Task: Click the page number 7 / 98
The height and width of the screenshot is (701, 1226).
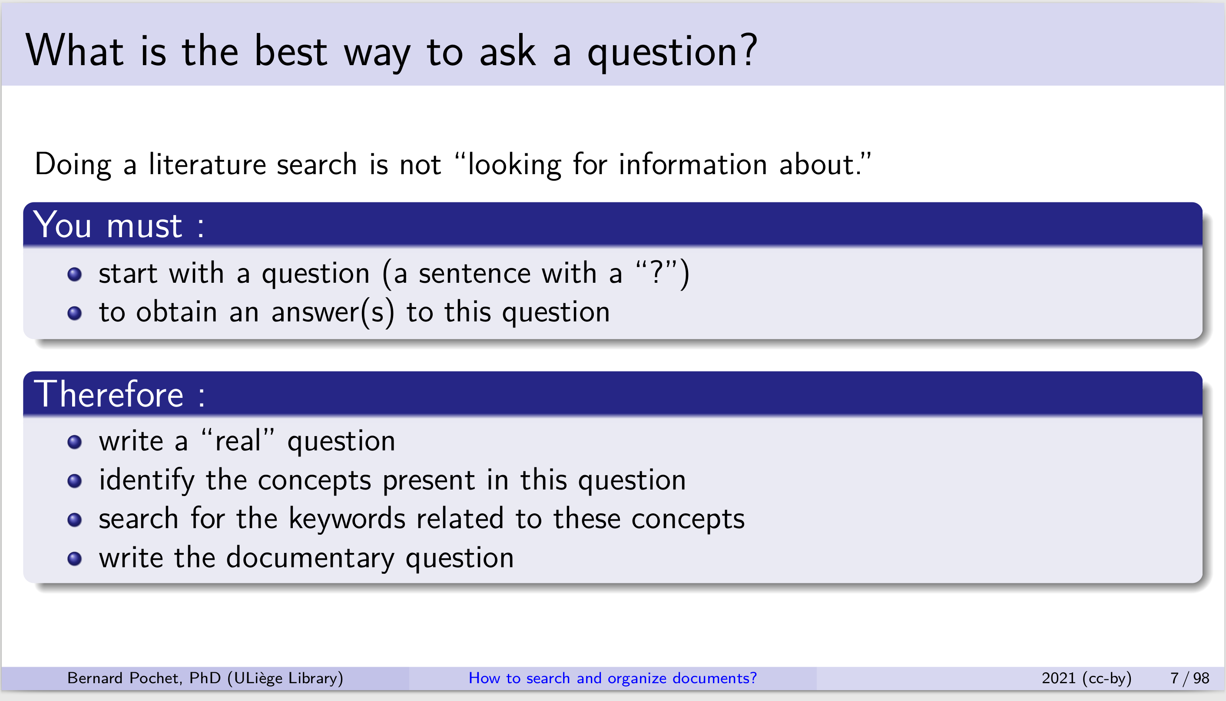Action: pyautogui.click(x=1190, y=678)
